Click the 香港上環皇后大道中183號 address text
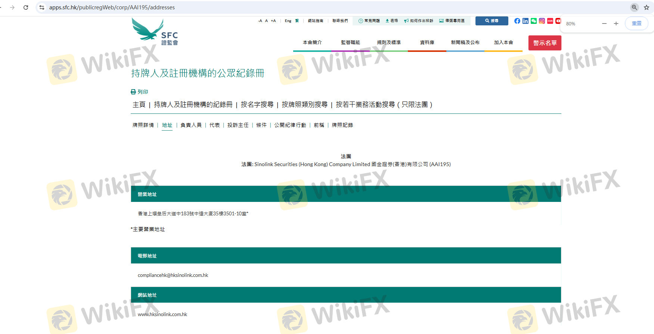Image resolution: width=654 pixels, height=334 pixels. (x=193, y=214)
